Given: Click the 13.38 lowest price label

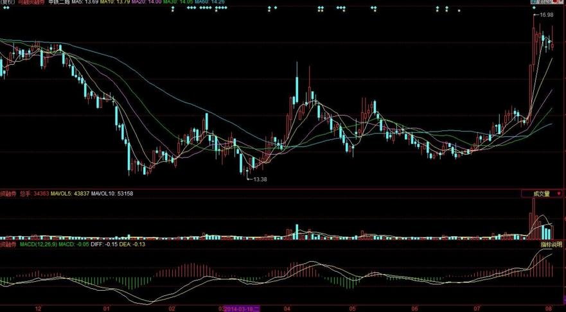Looking at the screenshot, I should click(260, 179).
